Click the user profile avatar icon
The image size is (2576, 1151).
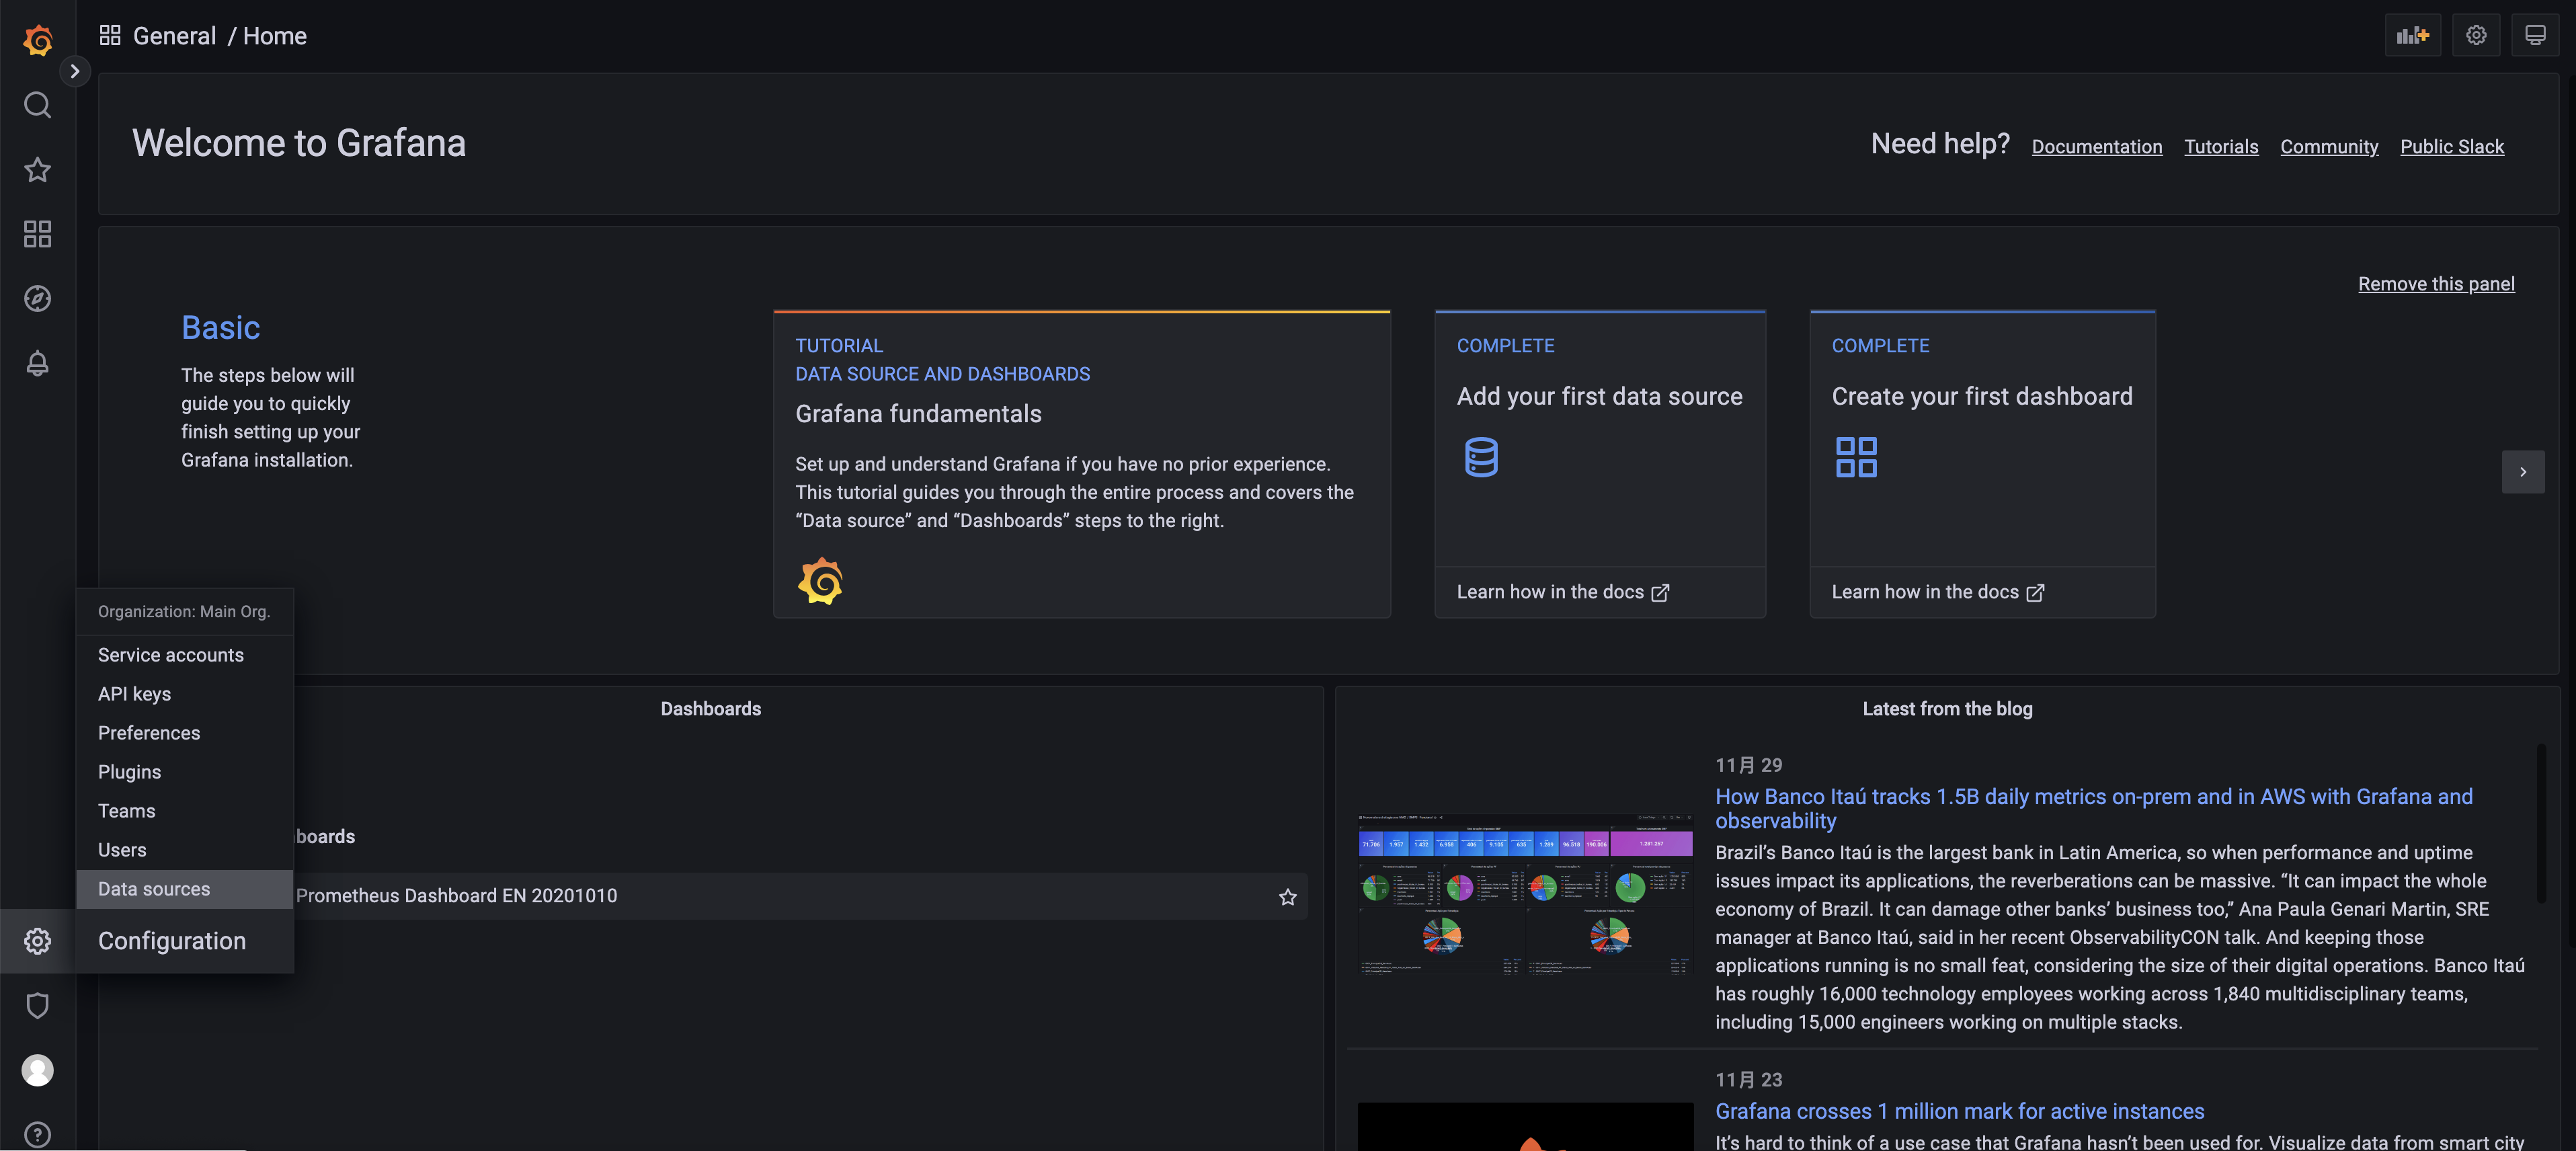(36, 1070)
